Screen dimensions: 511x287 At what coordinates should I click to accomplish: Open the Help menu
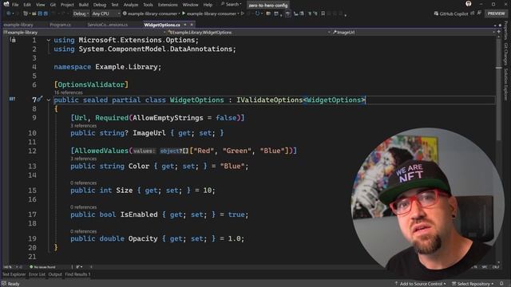208,5
